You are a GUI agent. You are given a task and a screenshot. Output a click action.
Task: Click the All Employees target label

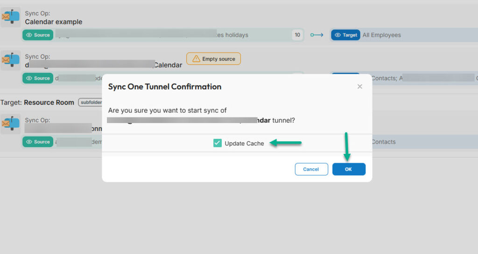coord(382,35)
